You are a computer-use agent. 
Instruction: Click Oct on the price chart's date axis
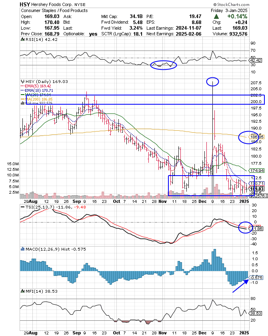[x=116, y=201]
